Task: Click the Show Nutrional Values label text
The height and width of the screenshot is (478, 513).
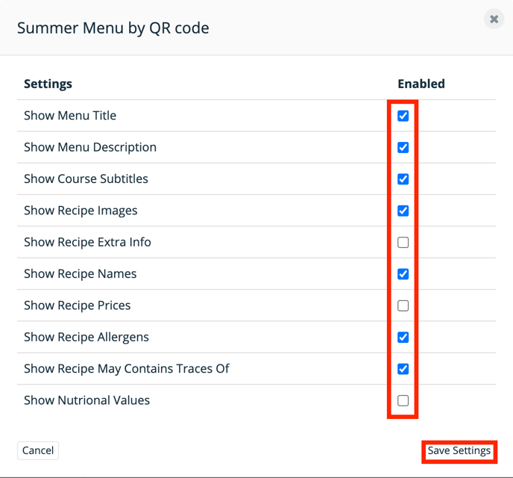Action: coord(86,400)
